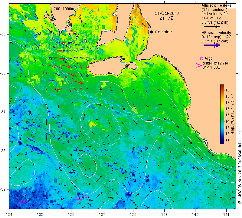Click the (4-12h avg)noQC legend text
Screen dimensions: 242x218
click(x=216, y=37)
